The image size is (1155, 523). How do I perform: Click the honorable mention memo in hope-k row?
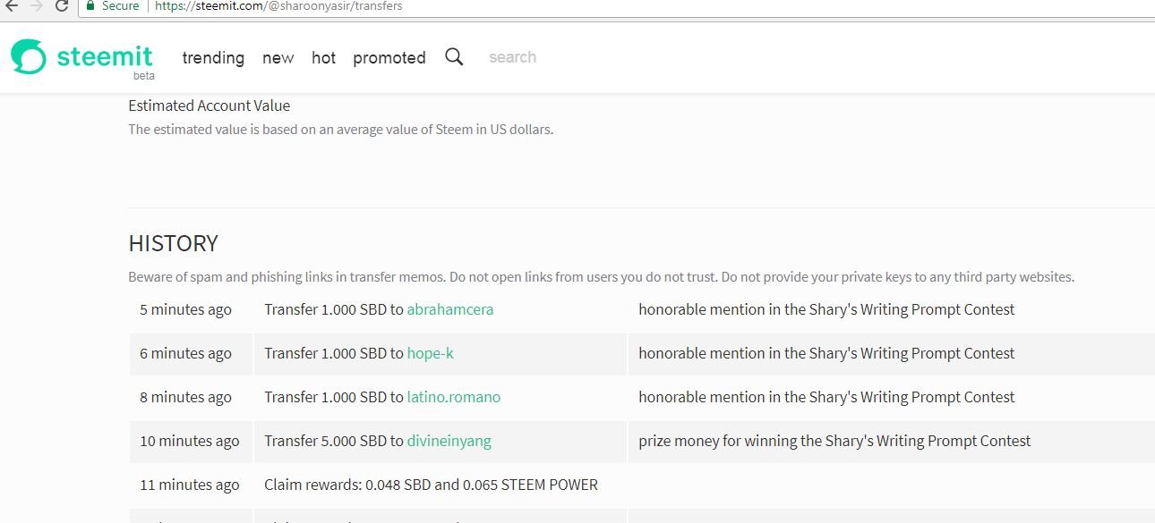coord(826,353)
